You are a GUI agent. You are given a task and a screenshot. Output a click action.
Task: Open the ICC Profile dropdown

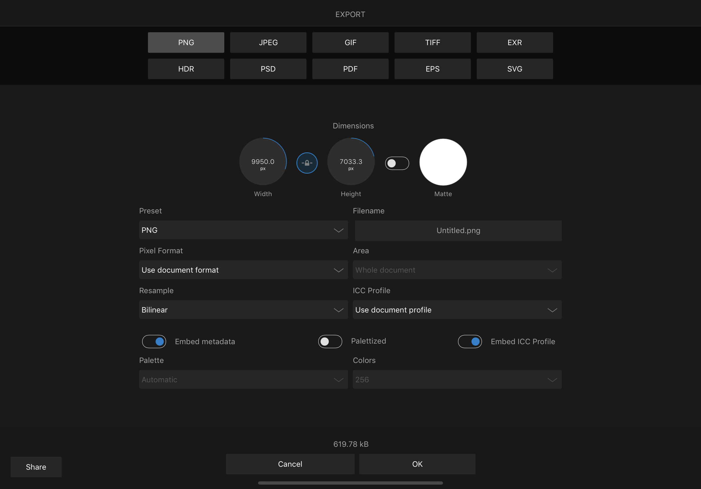(x=457, y=310)
